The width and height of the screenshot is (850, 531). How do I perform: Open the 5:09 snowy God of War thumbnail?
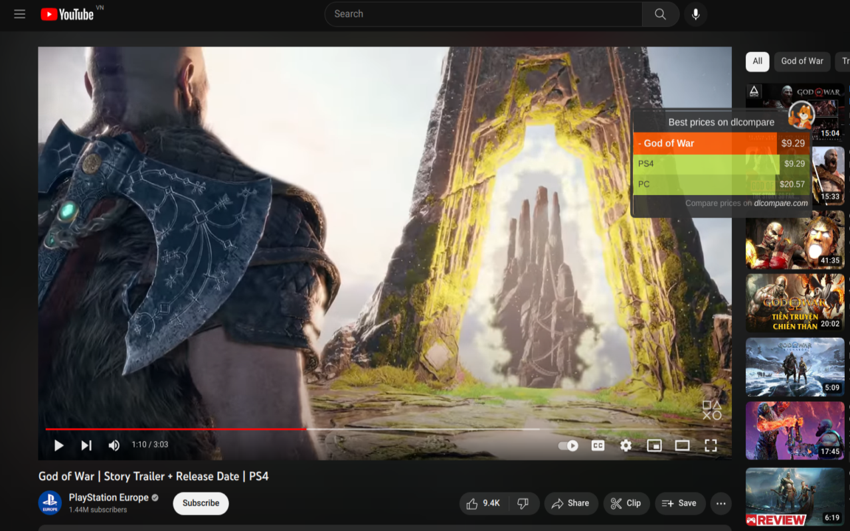(x=795, y=367)
